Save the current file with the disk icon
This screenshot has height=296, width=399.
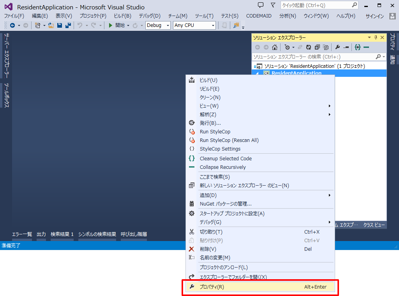pyautogui.click(x=60, y=25)
